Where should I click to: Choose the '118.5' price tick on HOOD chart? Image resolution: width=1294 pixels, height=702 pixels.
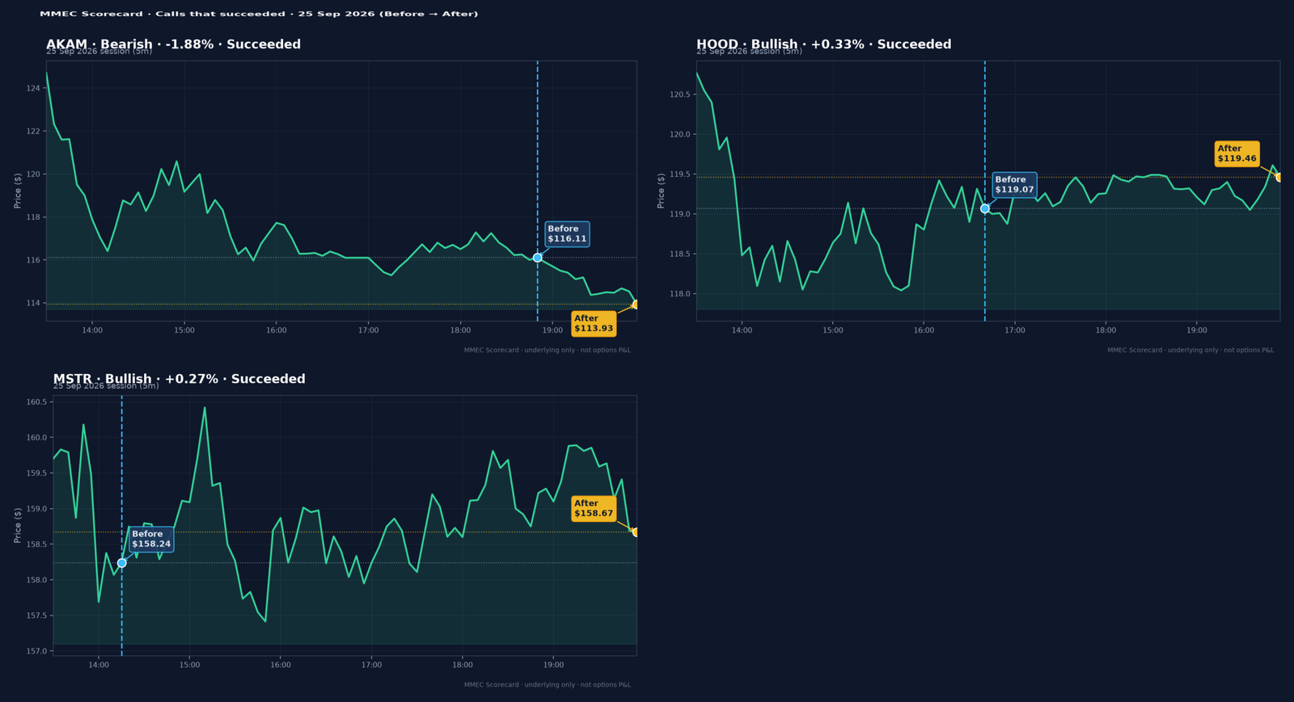click(x=680, y=254)
